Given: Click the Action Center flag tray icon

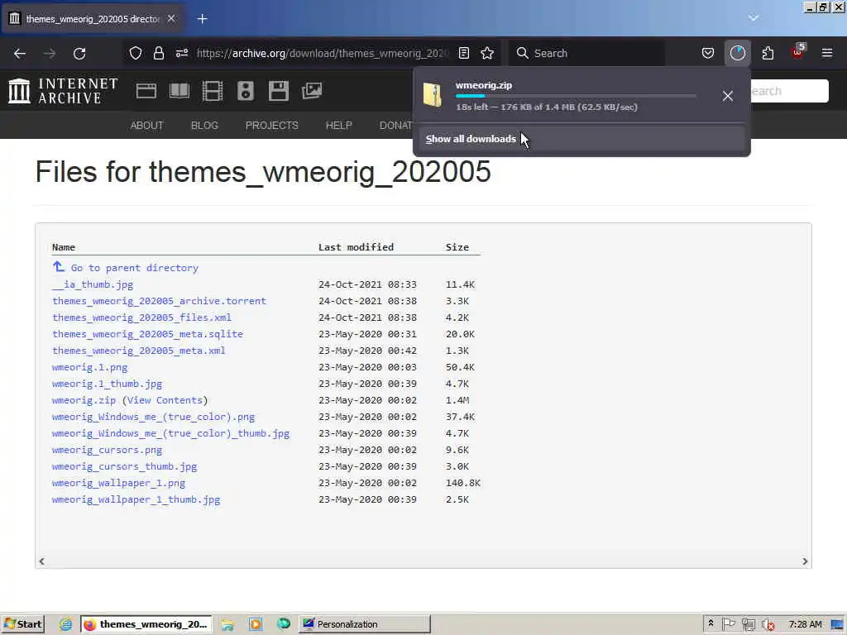Looking at the screenshot, I should (728, 624).
